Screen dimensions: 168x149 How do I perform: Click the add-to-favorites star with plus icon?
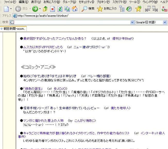point(138,9)
